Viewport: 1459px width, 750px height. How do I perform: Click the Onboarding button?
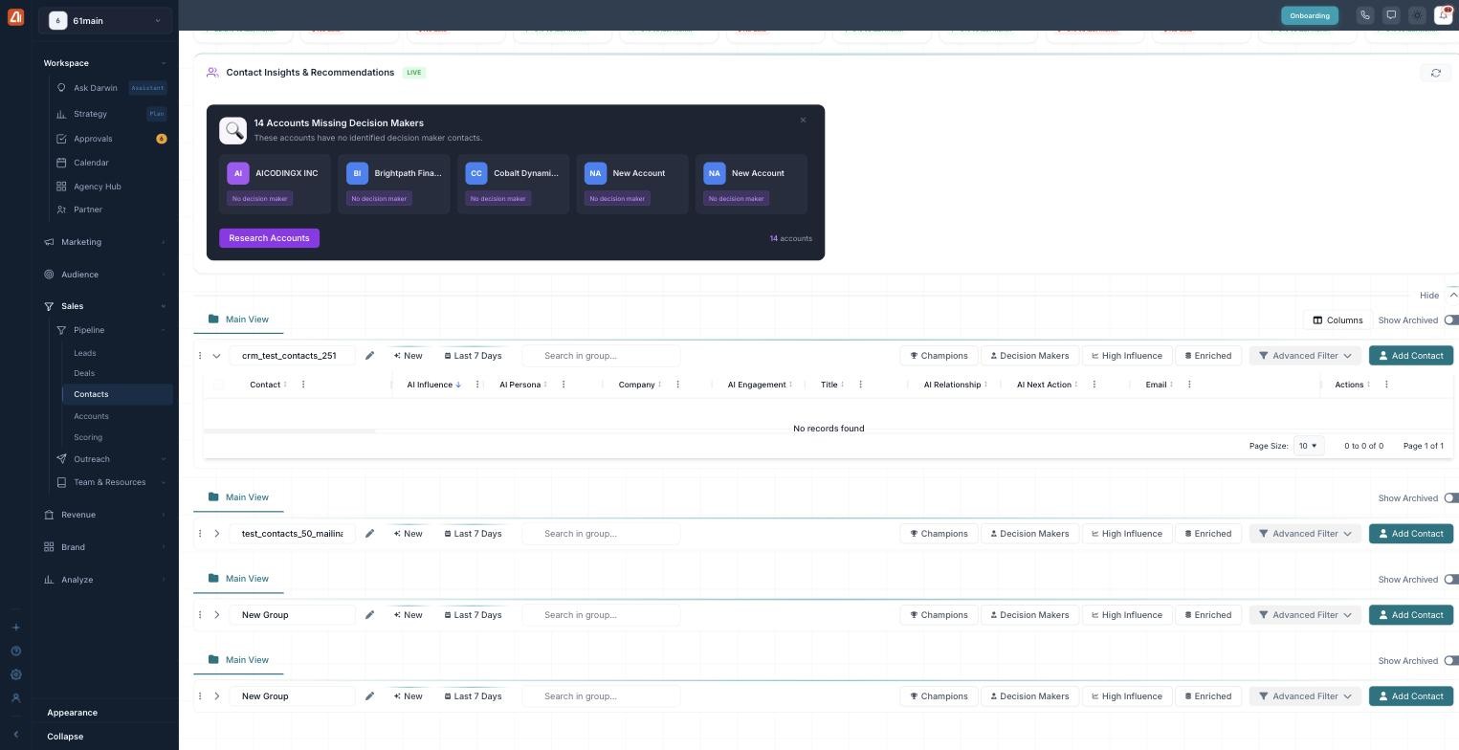(1309, 15)
